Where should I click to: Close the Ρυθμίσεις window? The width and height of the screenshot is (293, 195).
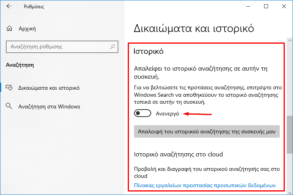point(284,6)
